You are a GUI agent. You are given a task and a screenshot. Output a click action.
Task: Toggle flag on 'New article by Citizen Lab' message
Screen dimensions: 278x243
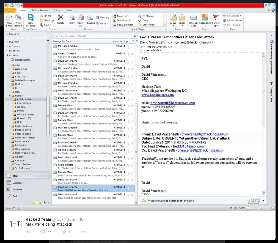click(x=132, y=196)
